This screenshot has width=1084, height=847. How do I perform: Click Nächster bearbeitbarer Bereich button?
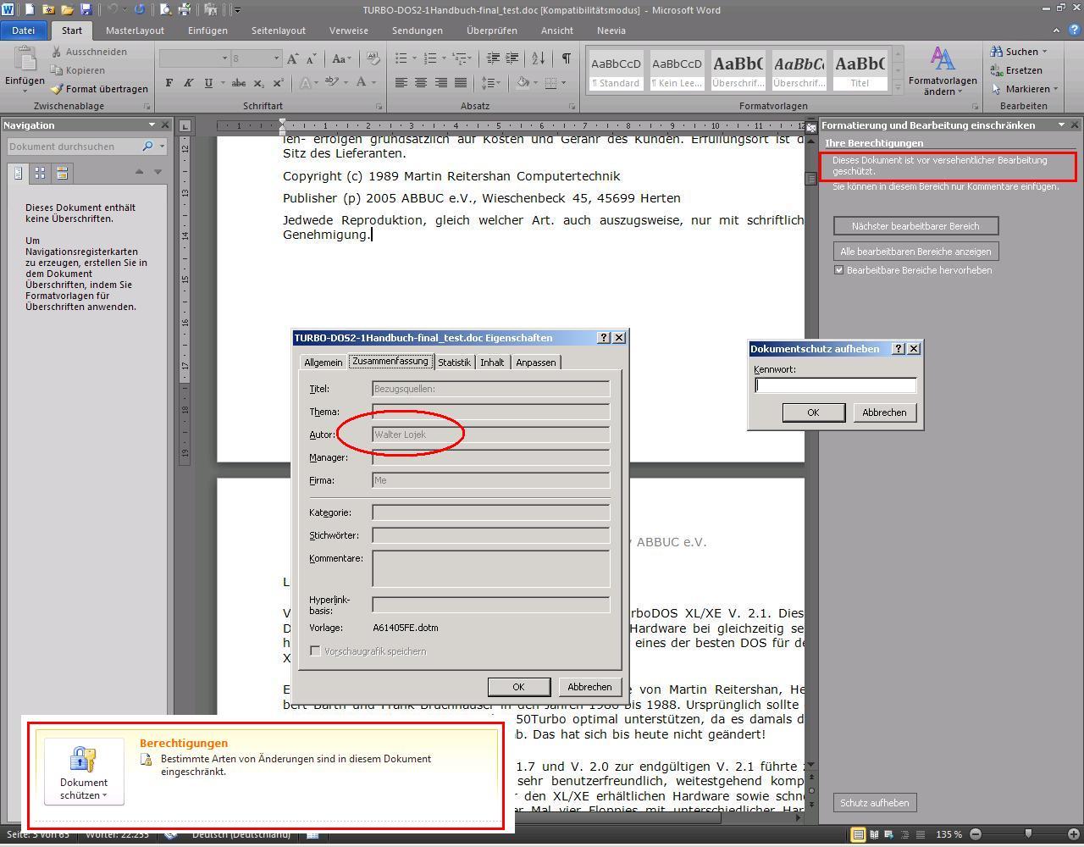click(915, 226)
